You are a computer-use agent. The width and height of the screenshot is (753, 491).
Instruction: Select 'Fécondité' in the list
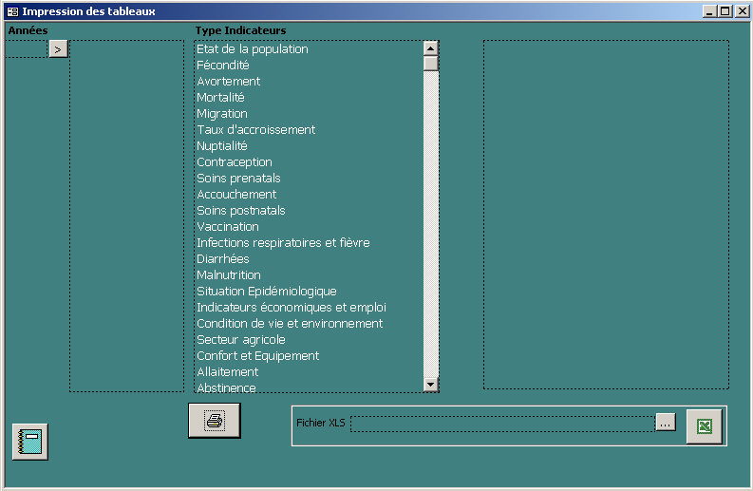coord(223,66)
